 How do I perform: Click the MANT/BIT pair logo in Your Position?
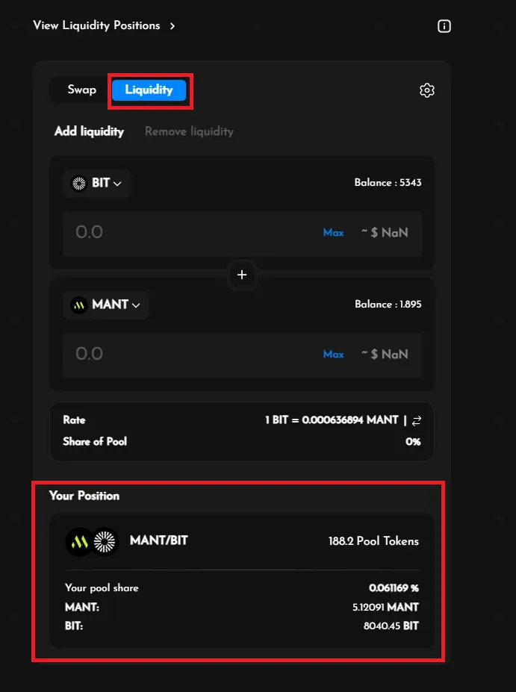pos(93,542)
